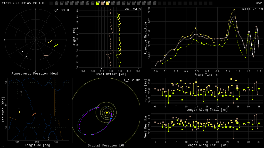Click the gray station 01 indicator square

(x=56, y=3)
